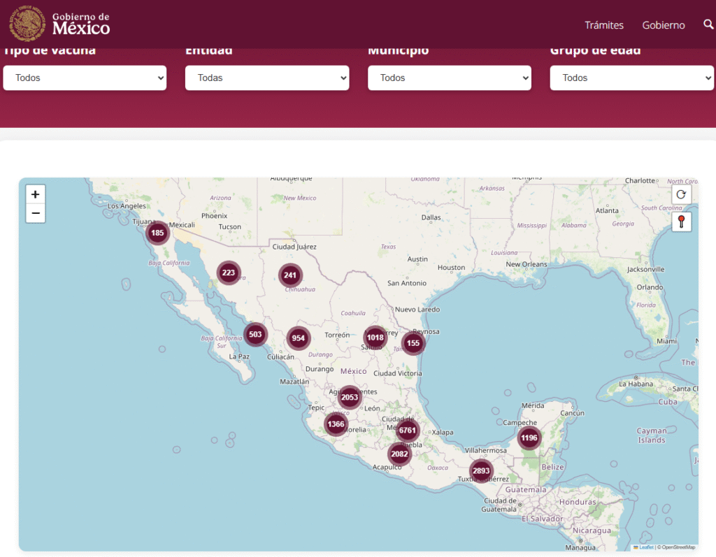Click the Gobierno de México logo

pyautogui.click(x=60, y=24)
